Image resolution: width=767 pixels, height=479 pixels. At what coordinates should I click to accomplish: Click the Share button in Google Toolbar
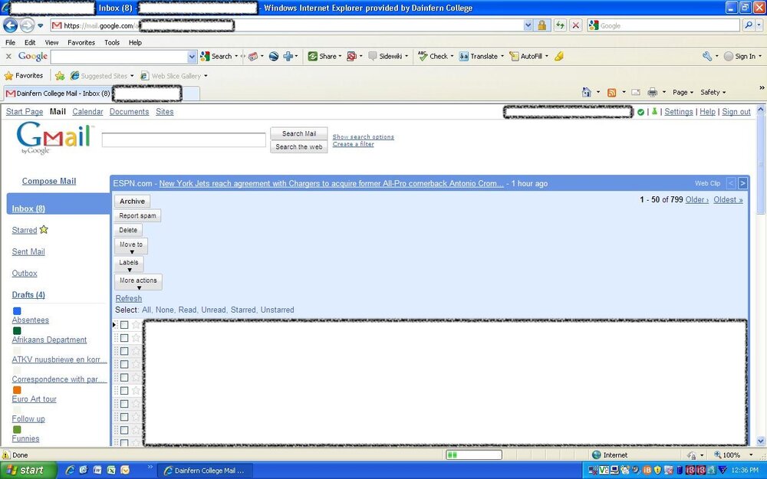pos(322,56)
